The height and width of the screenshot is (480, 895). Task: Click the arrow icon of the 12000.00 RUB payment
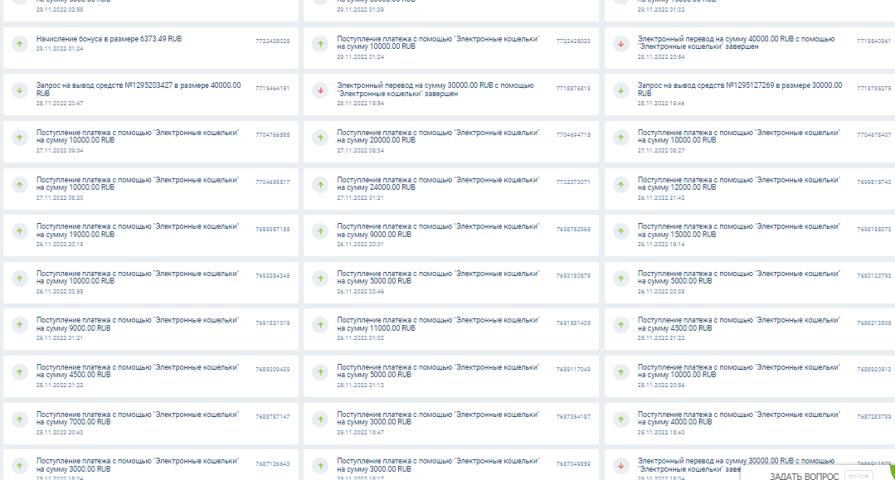(621, 185)
